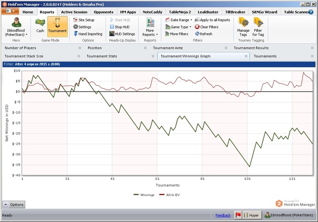Open the Tournament Results report tab

click(251, 48)
